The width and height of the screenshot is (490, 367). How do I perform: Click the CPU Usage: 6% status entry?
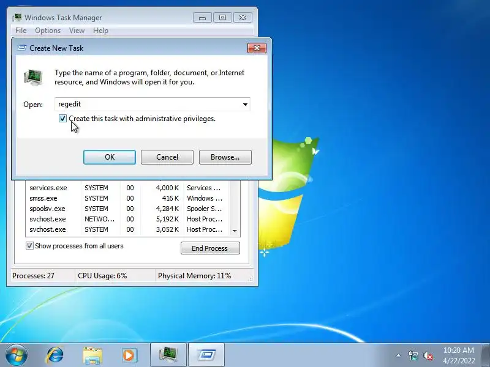(102, 276)
